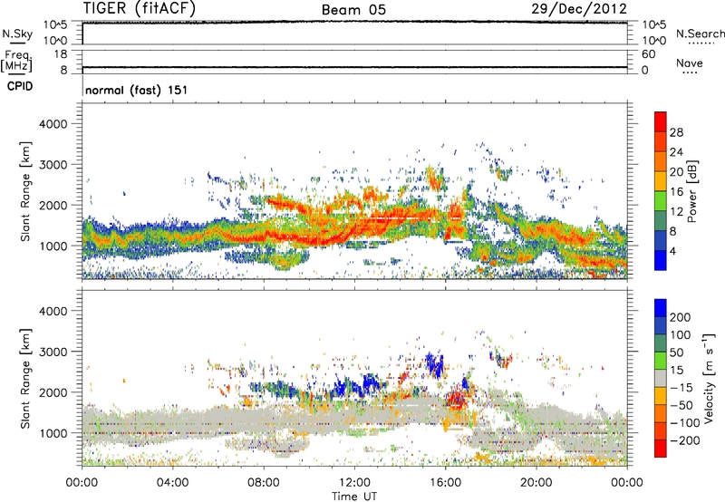
Task: Click the N.Search legend label
Action: [x=701, y=34]
